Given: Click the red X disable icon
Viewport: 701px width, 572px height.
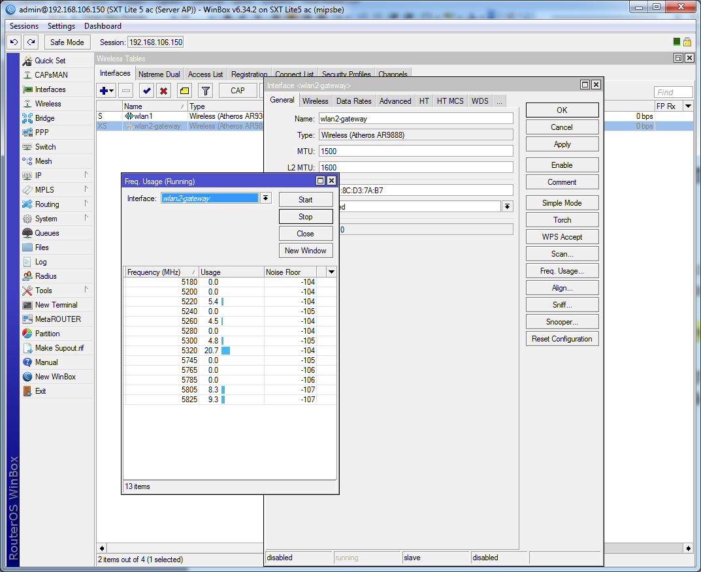Looking at the screenshot, I should pos(164,91).
